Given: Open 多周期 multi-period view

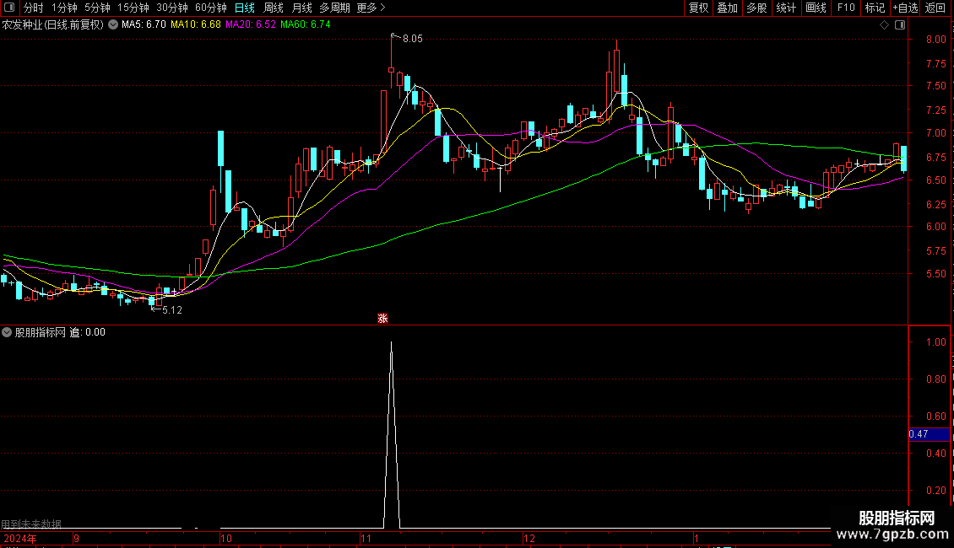Looking at the screenshot, I should pos(334,8).
